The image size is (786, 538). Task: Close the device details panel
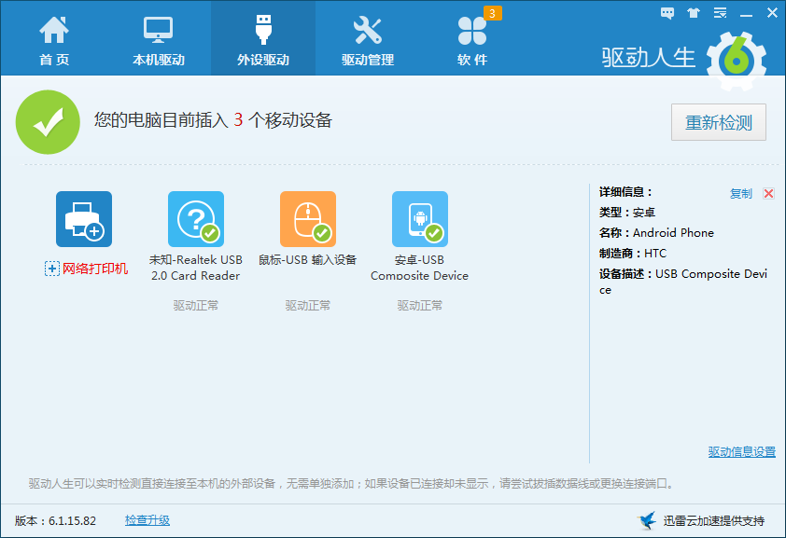(768, 193)
